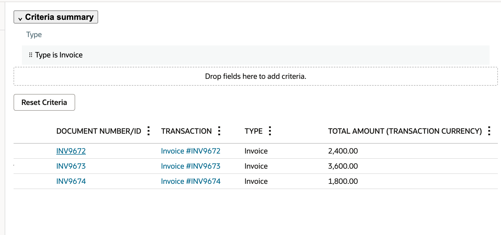Click the TOTAL AMOUNT (TRANSACTION CURRENCY) header
This screenshot has height=235, width=501.
coord(405,131)
